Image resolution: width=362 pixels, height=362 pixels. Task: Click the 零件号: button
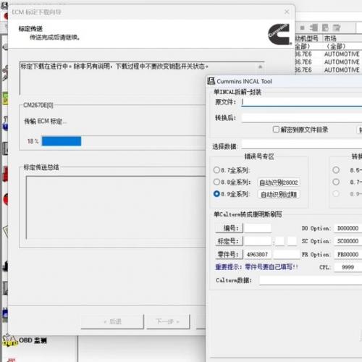click(229, 254)
